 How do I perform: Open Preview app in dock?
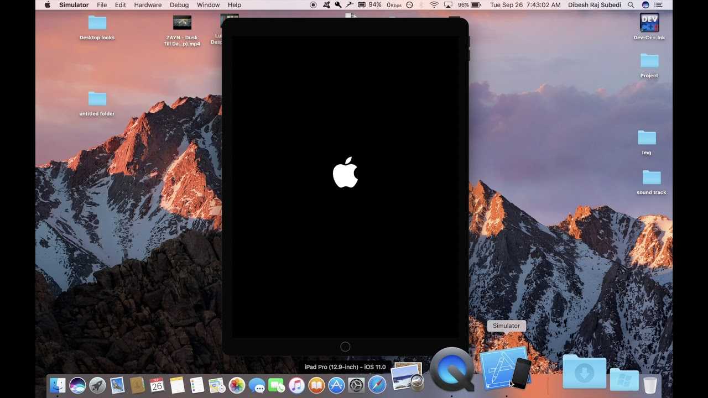click(407, 377)
